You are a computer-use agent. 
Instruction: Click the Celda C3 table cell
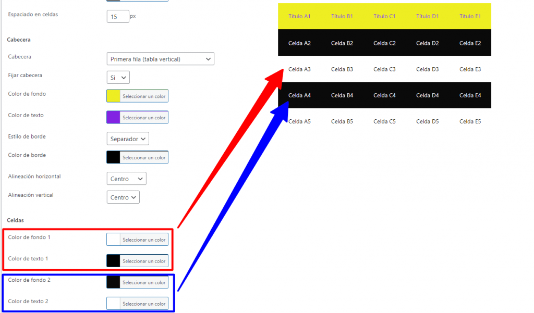coord(384,69)
